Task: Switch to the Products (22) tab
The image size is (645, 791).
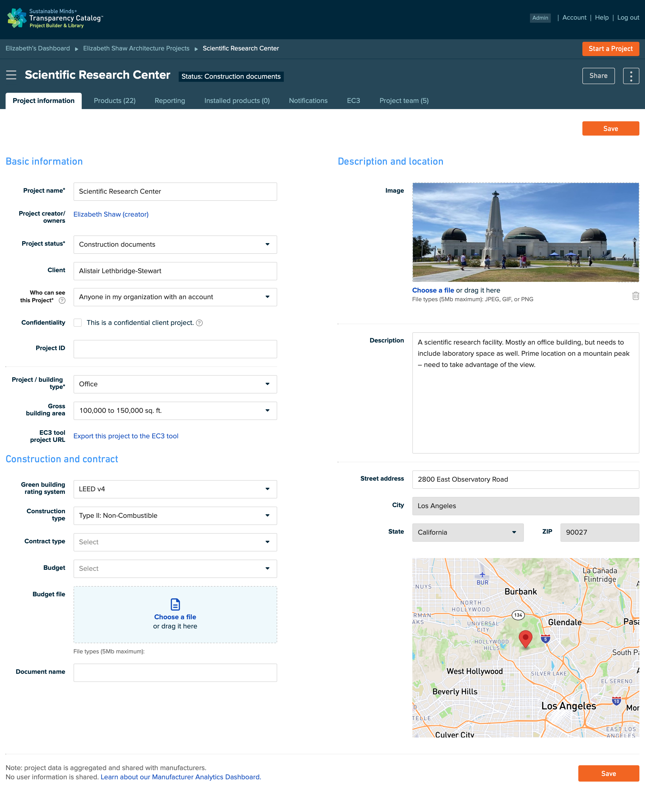Action: point(115,101)
